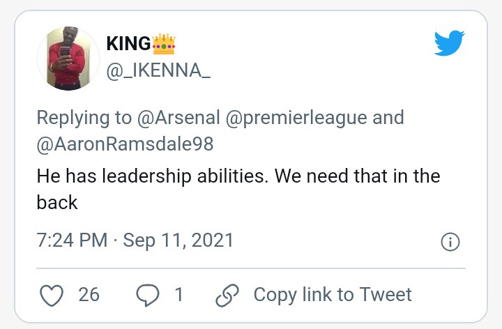The width and height of the screenshot is (502, 329).
Task: Click the word back in the tweet
Action: pyautogui.click(x=57, y=202)
